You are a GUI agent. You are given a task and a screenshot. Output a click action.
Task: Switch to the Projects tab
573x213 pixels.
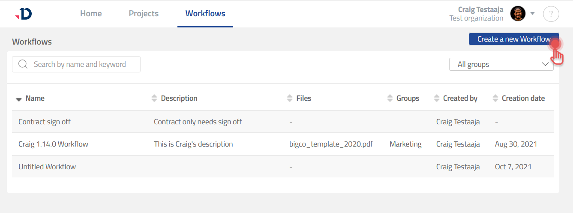click(x=144, y=14)
